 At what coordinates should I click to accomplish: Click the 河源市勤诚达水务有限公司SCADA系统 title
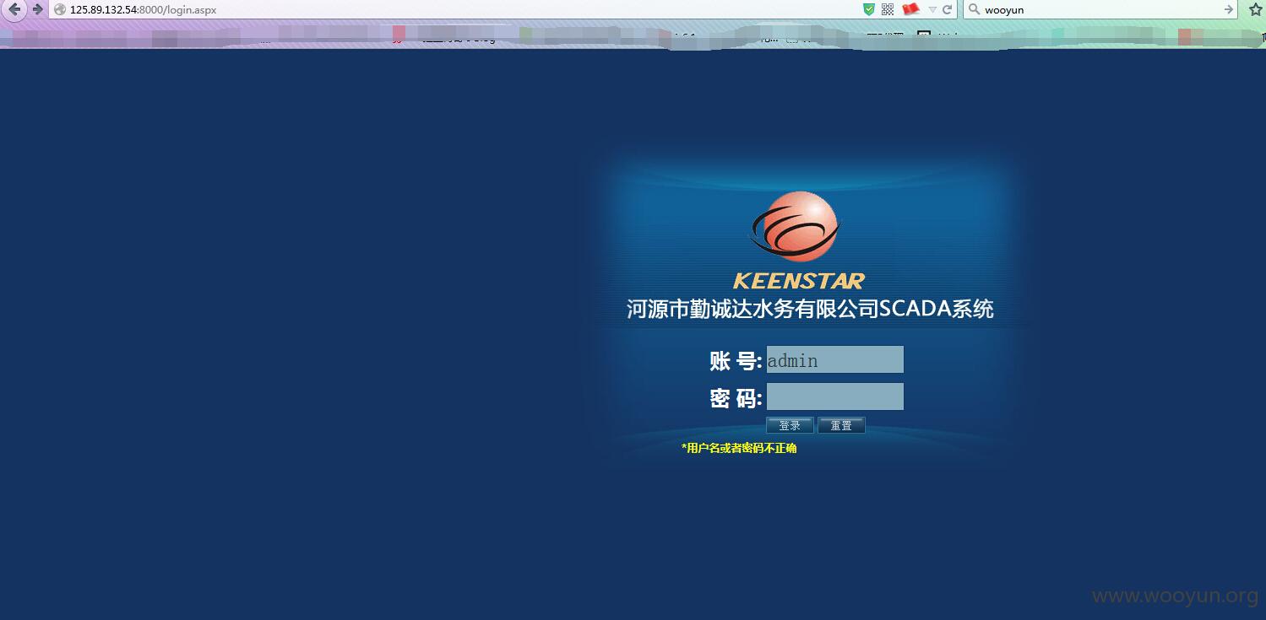tap(810, 309)
